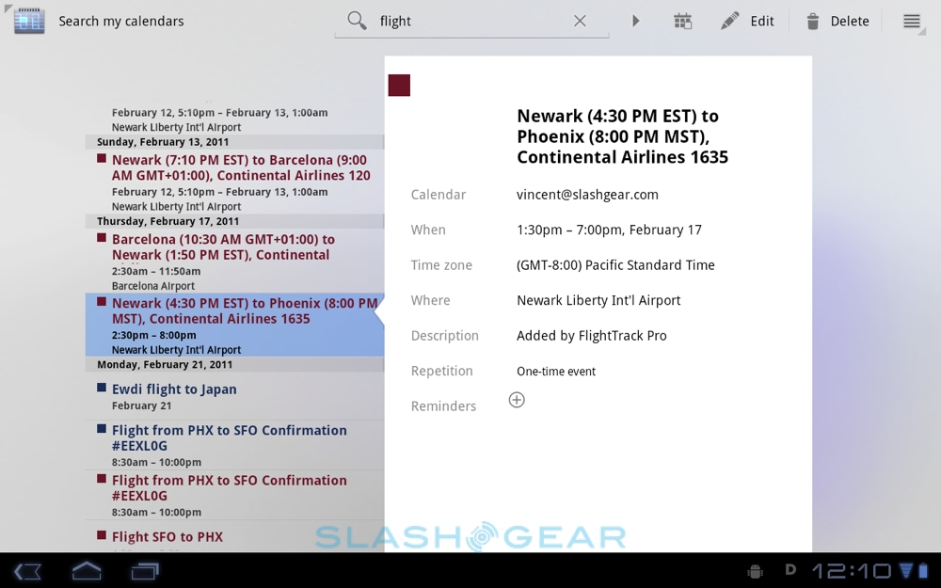Edit the selected event

coord(747,21)
